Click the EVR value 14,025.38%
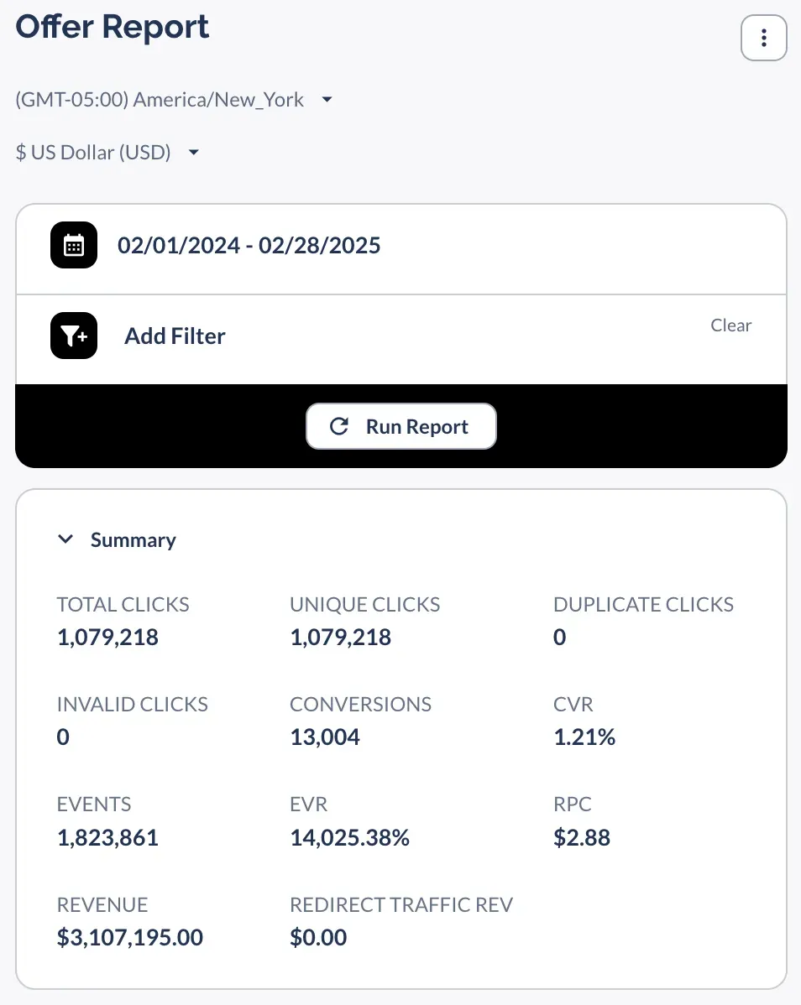Screen dimensions: 801x1005 [x=349, y=837]
